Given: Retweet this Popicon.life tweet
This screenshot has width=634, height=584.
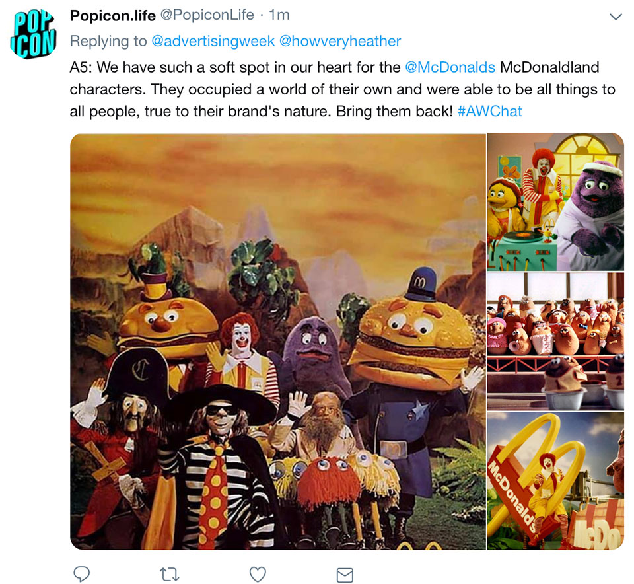Looking at the screenshot, I should [170, 574].
